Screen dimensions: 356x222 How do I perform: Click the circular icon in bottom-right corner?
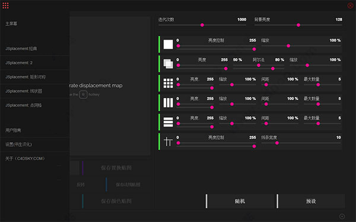click(x=342, y=216)
